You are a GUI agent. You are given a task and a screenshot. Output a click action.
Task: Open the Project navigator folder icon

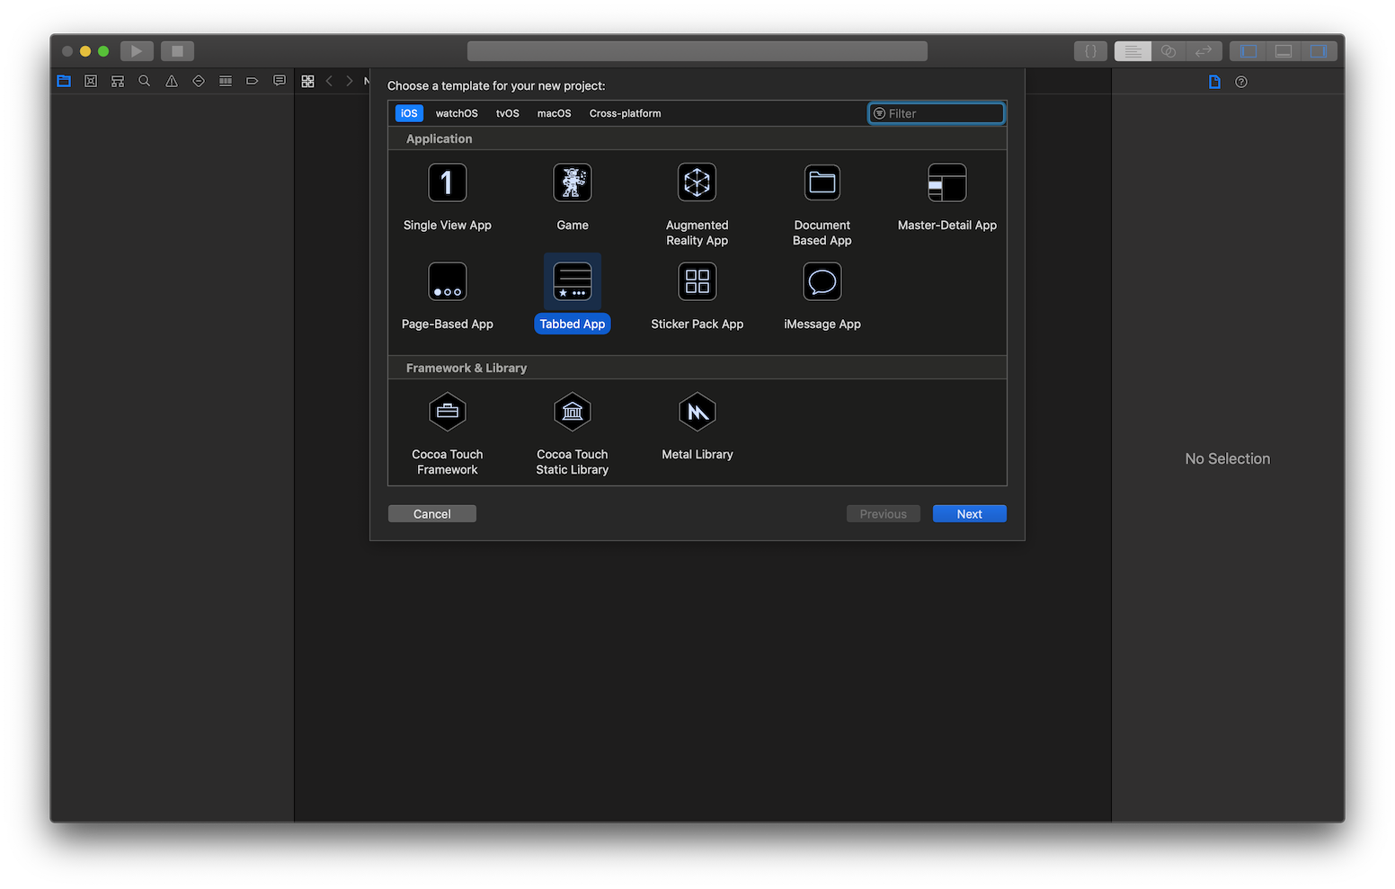coord(64,81)
